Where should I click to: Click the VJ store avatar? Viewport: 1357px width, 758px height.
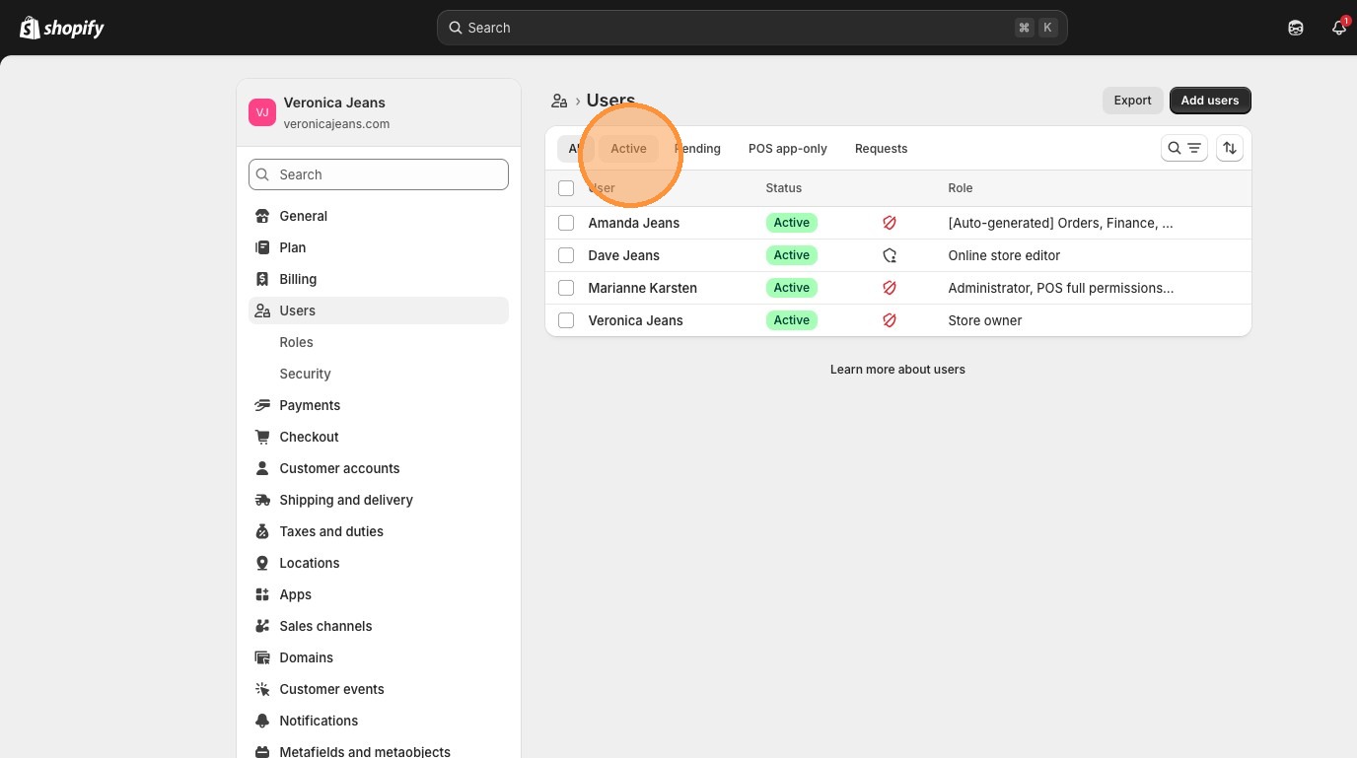[x=262, y=112]
